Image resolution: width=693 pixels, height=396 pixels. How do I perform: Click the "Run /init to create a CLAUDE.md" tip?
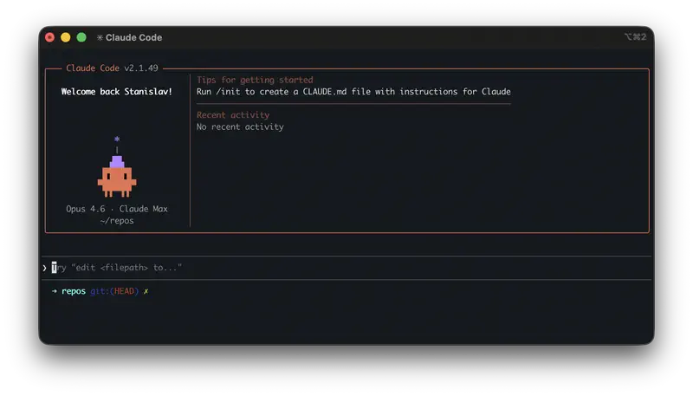353,91
